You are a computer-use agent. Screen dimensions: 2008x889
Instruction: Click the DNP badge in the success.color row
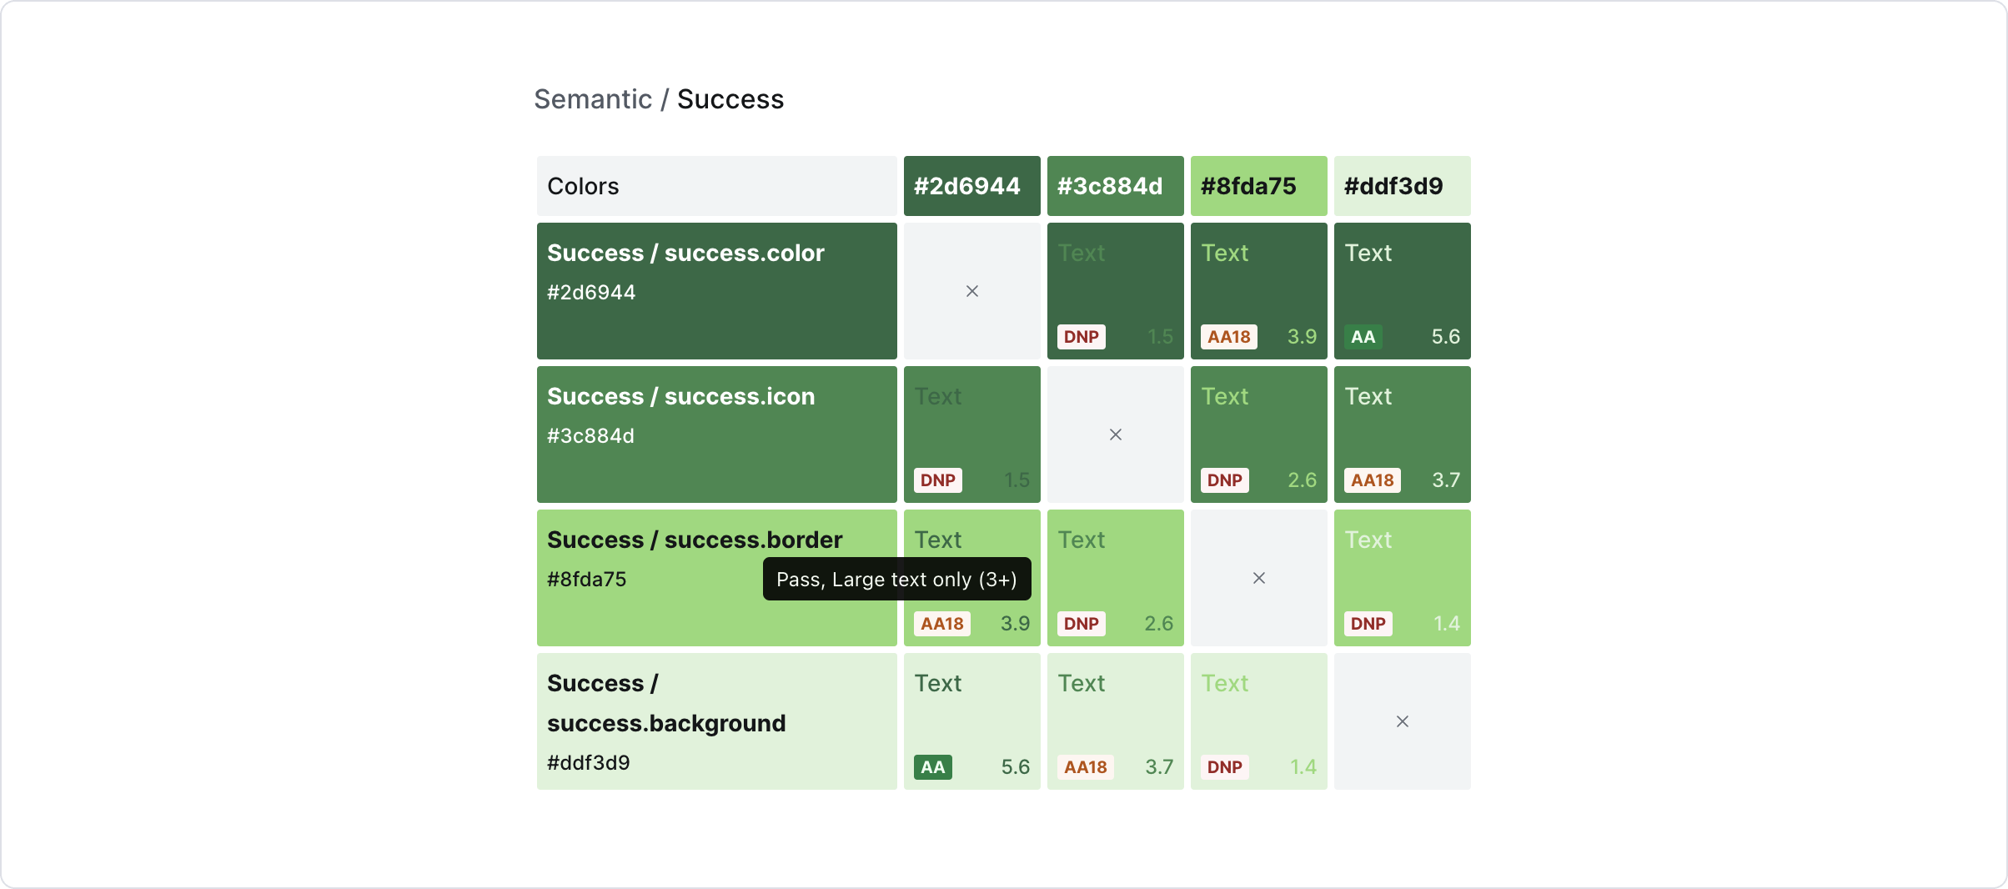coord(1081,337)
